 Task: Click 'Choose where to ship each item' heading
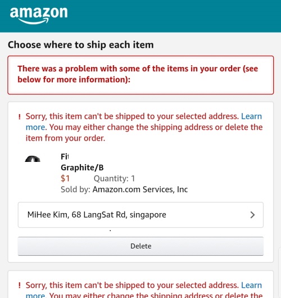click(x=81, y=45)
